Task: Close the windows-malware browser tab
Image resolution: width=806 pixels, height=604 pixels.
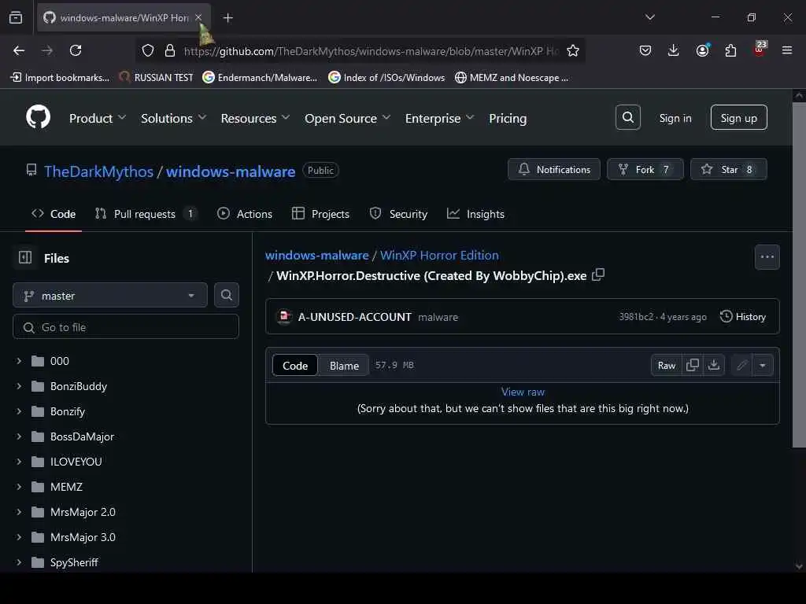Action: 198,17
